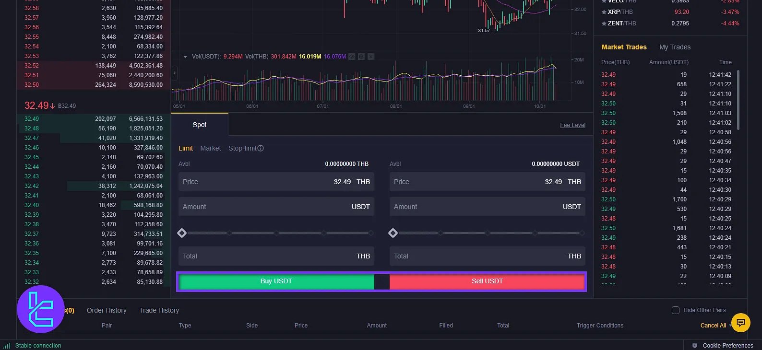Remove volume indicator with X icon
Image resolution: width=762 pixels, height=350 pixels.
point(371,57)
